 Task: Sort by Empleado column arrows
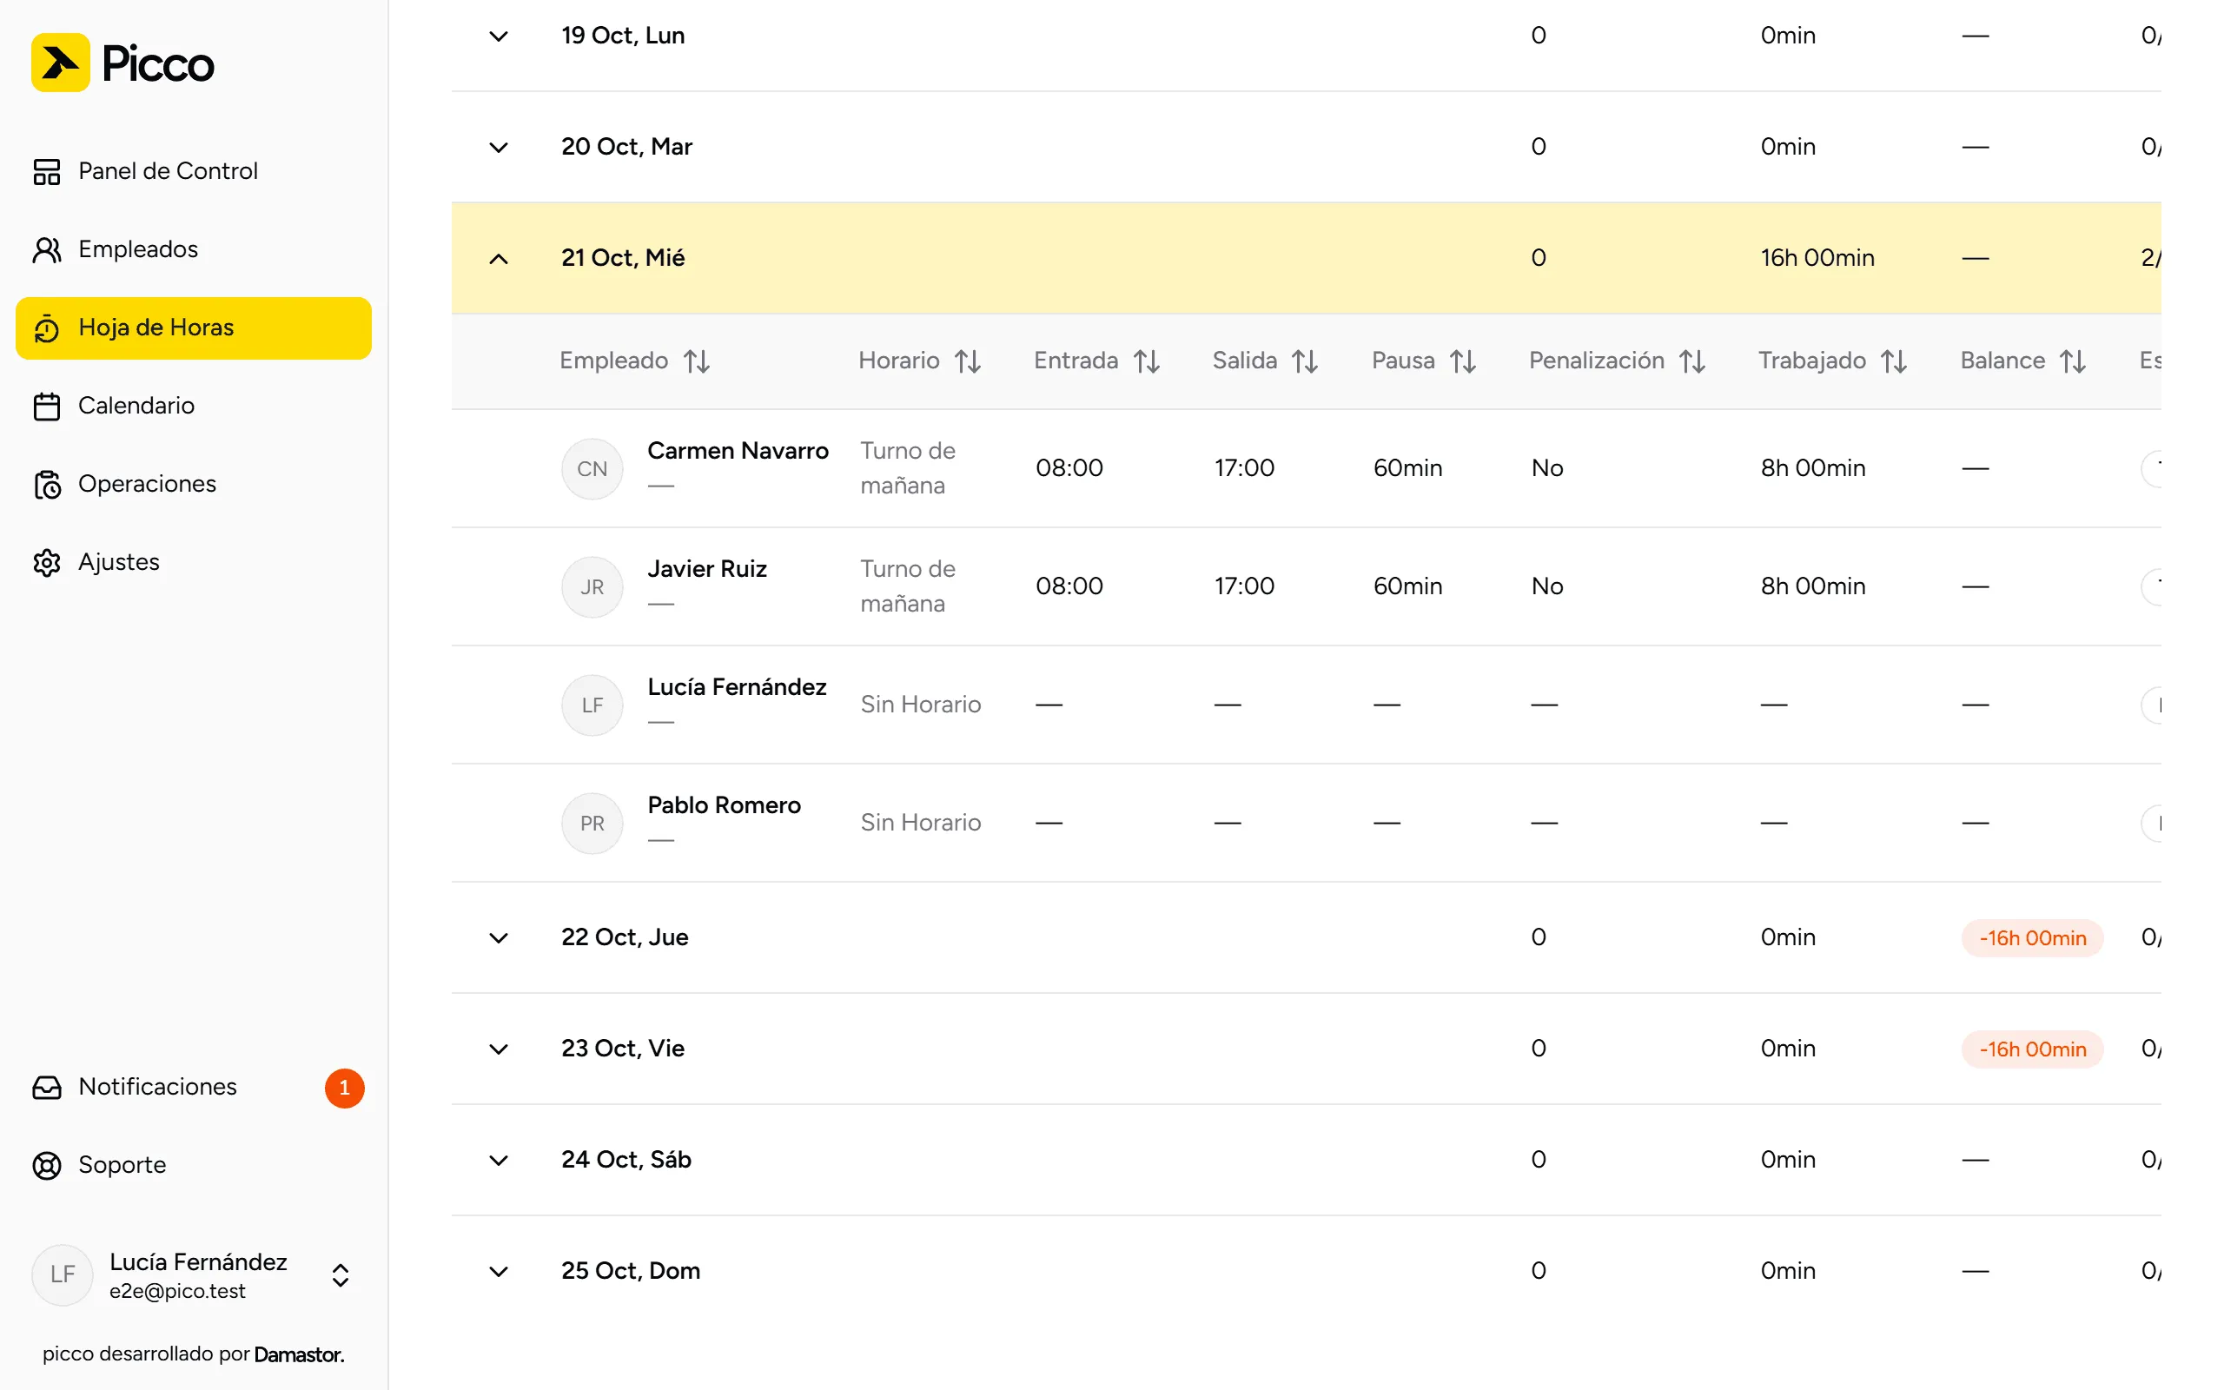[x=697, y=361]
